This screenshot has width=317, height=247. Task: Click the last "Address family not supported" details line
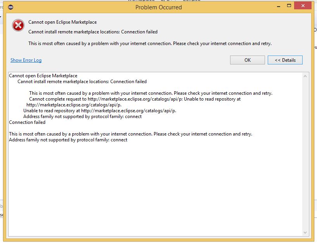pyautogui.click(x=68, y=140)
